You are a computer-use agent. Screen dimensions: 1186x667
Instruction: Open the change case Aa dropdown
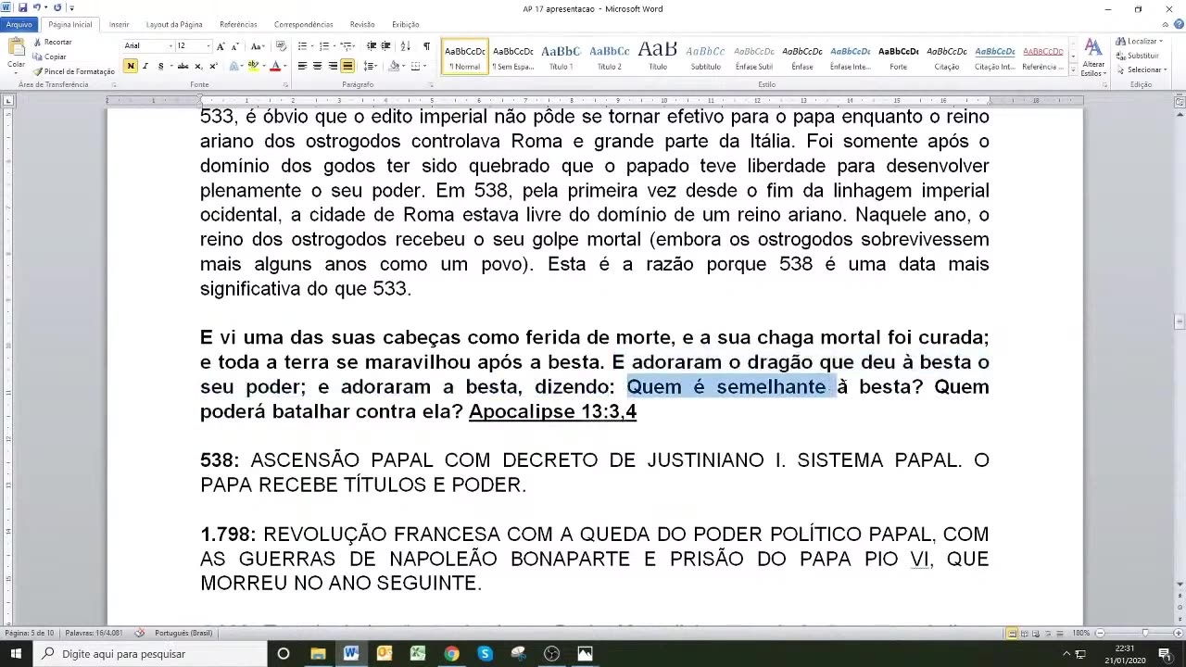click(x=258, y=46)
